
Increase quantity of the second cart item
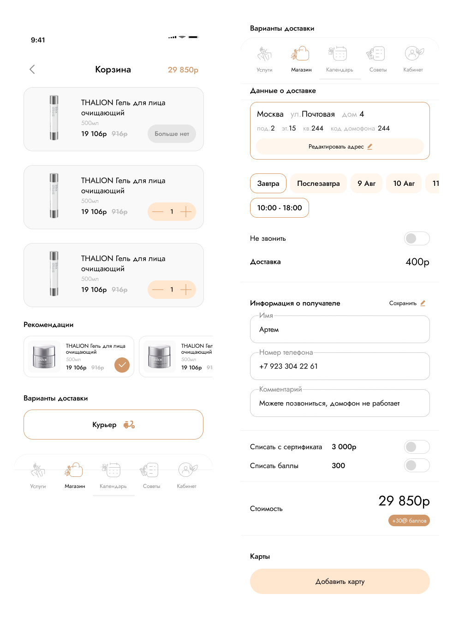pos(186,212)
